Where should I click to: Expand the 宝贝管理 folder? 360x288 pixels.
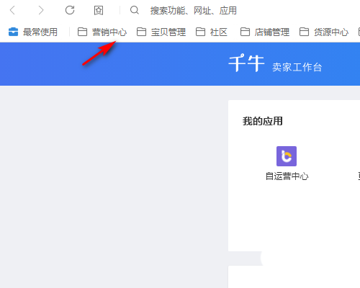click(161, 32)
